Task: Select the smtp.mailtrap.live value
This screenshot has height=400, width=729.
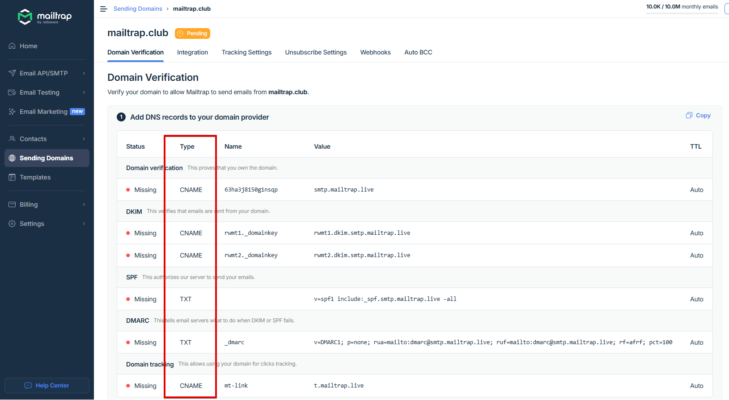Action: coord(343,190)
